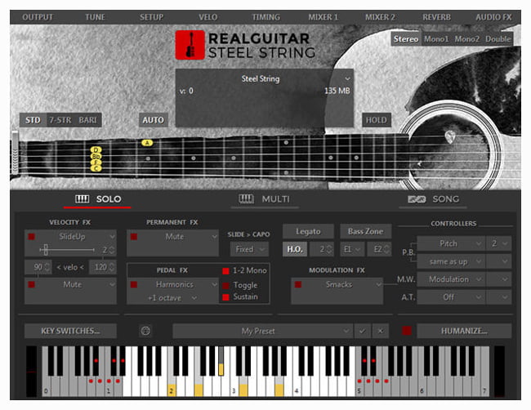The width and height of the screenshot is (531, 410).
Task: Open the Modulation wheel dropdown
Action: [x=451, y=279]
